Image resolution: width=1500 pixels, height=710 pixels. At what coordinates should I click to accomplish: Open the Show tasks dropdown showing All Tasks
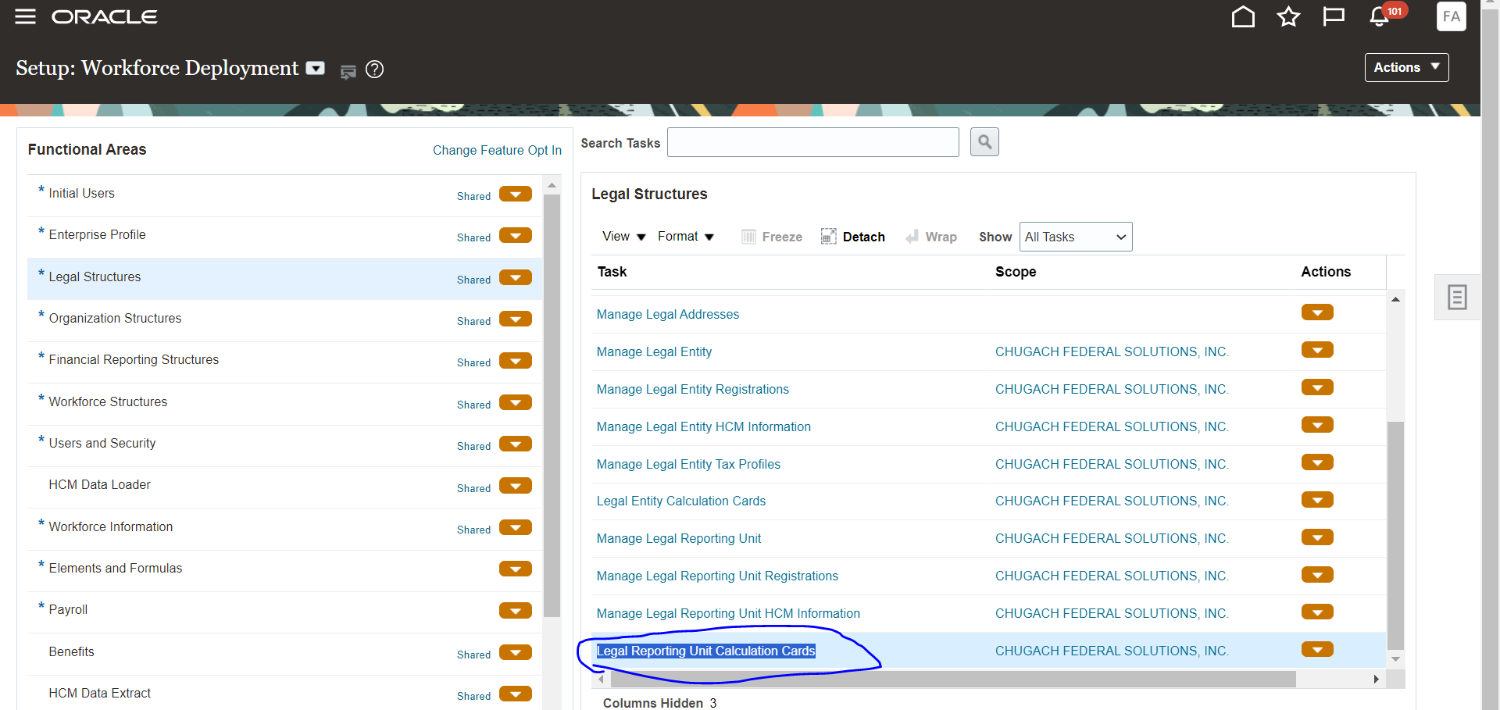point(1076,237)
